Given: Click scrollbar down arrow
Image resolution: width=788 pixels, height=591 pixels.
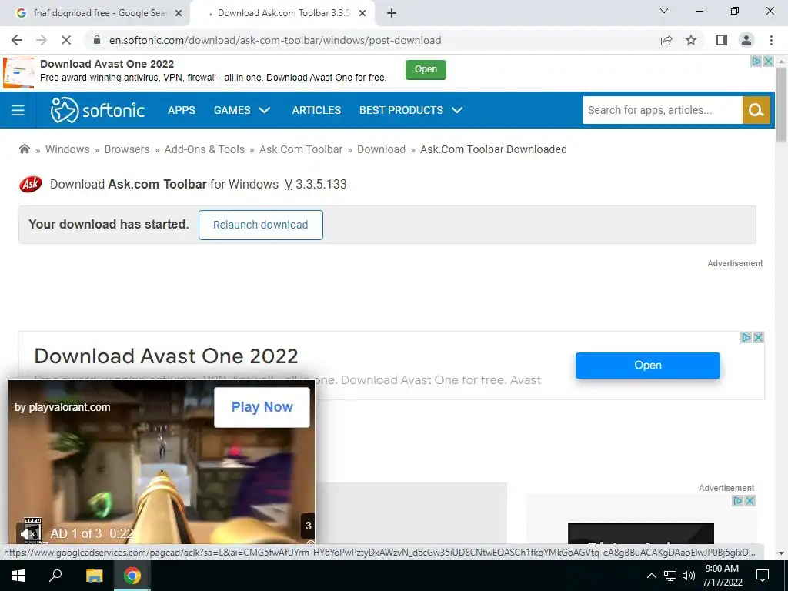Looking at the screenshot, I should pos(781,553).
